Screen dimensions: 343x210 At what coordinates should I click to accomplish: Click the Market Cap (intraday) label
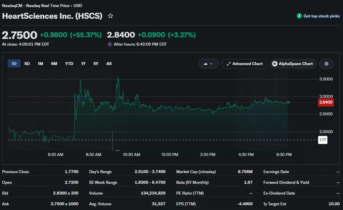(x=196, y=172)
